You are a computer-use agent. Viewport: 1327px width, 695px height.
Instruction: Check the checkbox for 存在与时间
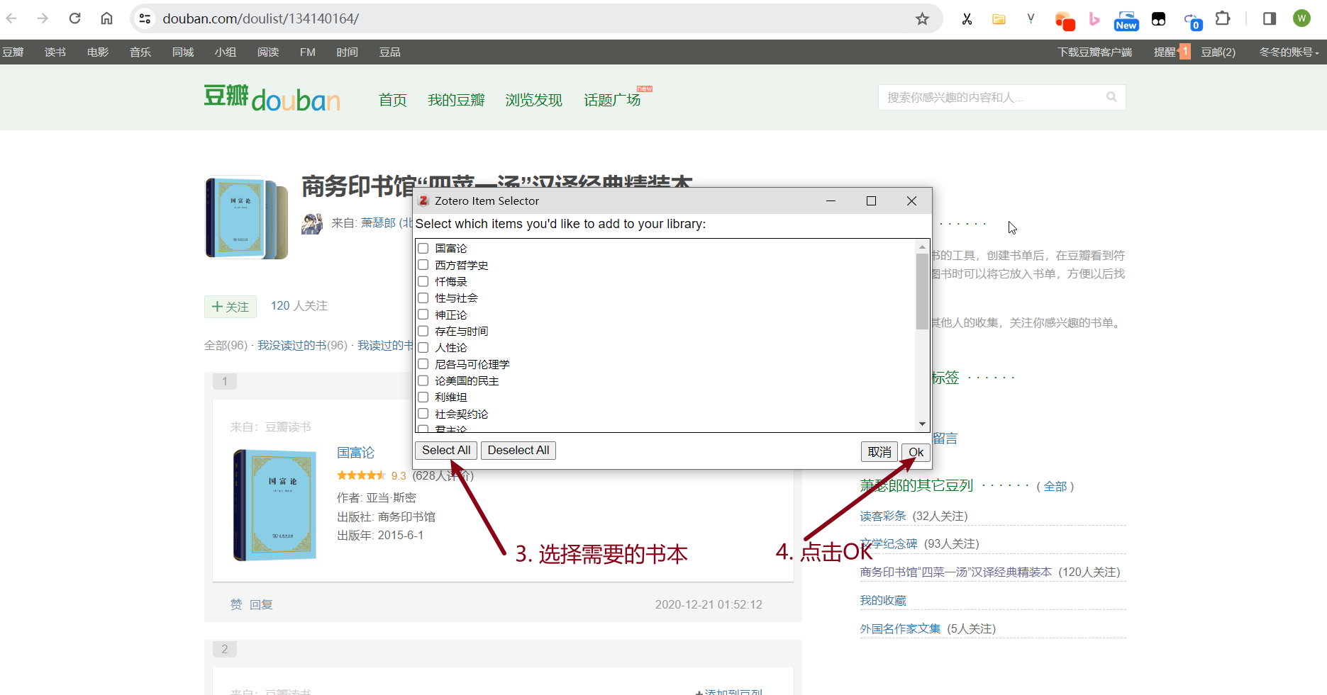click(423, 331)
